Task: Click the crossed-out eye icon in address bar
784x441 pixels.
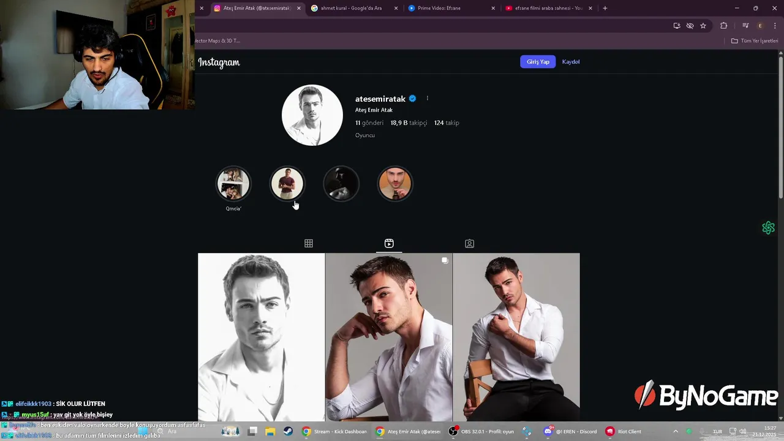Action: [x=690, y=26]
